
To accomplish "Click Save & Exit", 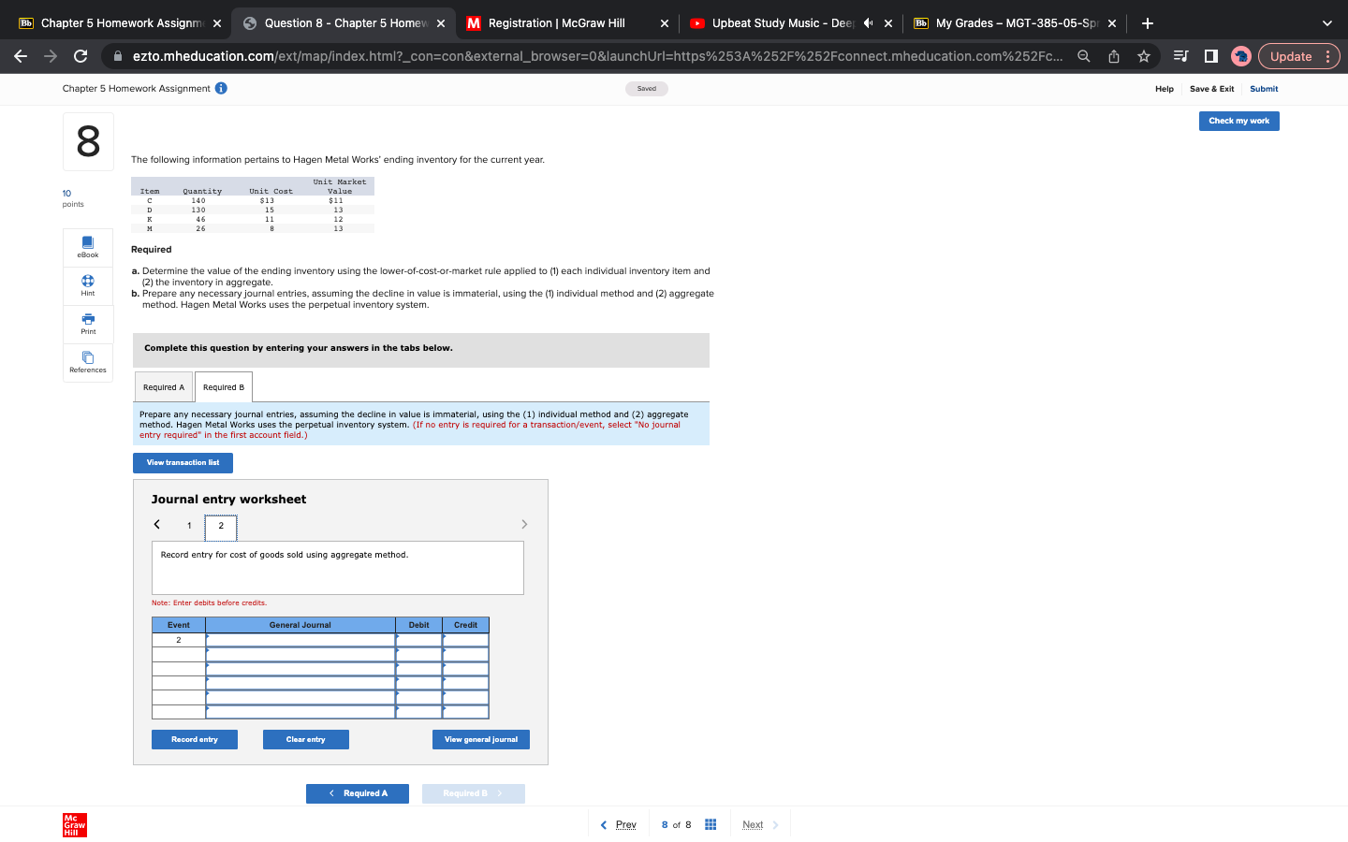I will [x=1211, y=89].
